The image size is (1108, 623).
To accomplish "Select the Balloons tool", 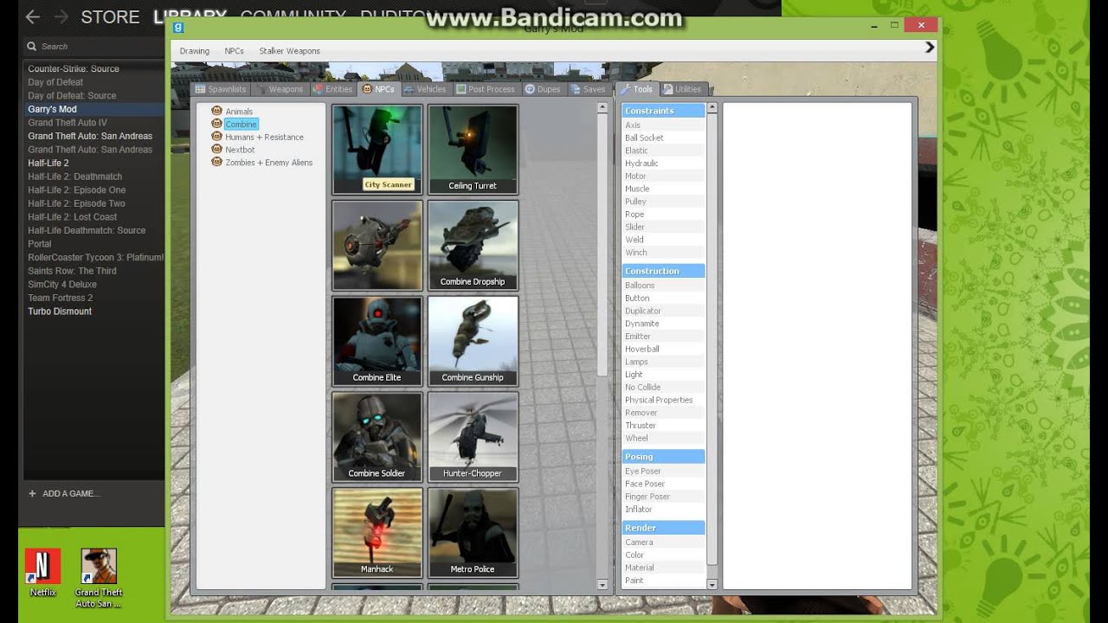I will tap(663, 286).
